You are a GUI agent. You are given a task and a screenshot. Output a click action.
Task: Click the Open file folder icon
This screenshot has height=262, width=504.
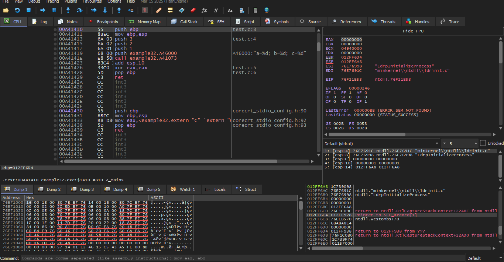(x=6, y=10)
